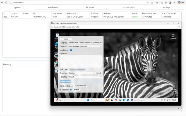Viewport: 186px width, 116px height.
Task: Expand the Desktop selection dropdown
Action: tap(85, 46)
